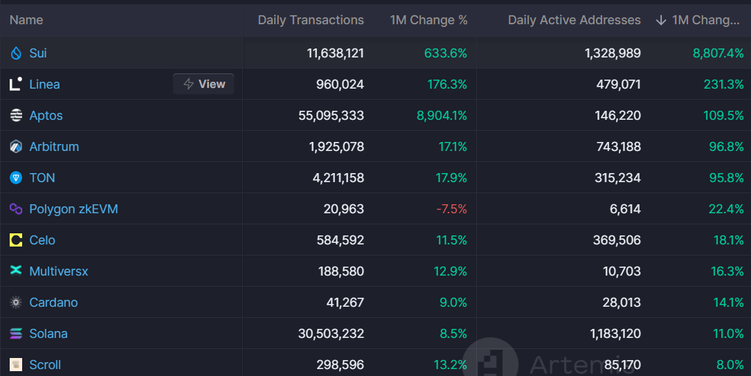The height and width of the screenshot is (376, 751).
Task: Select Sui active addresses 1,328,989
Action: click(613, 53)
